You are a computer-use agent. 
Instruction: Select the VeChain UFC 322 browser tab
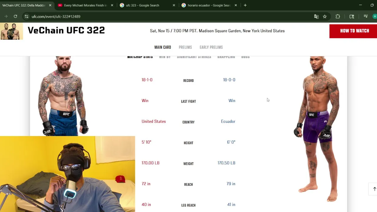(24, 5)
